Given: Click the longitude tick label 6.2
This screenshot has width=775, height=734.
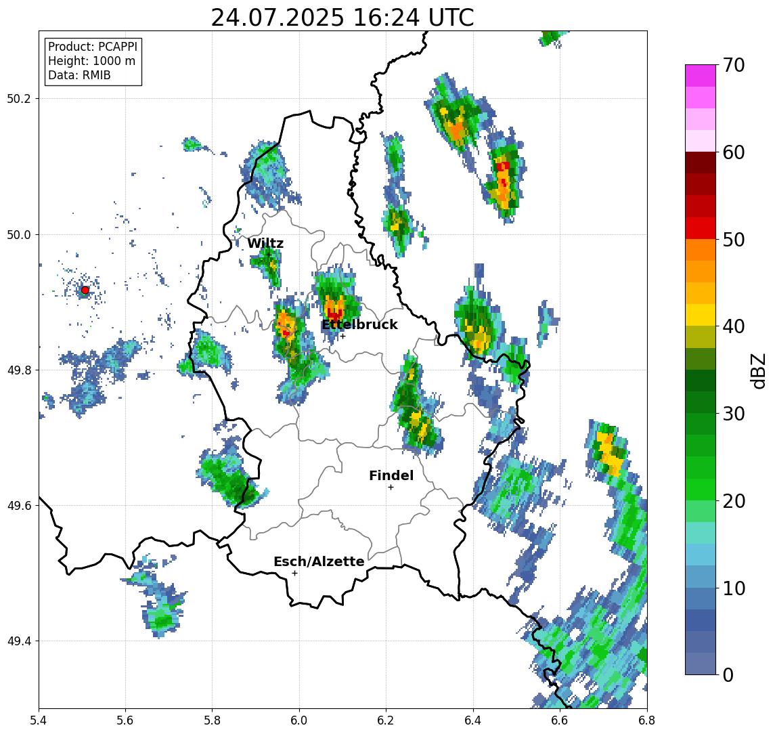Looking at the screenshot, I should (386, 720).
